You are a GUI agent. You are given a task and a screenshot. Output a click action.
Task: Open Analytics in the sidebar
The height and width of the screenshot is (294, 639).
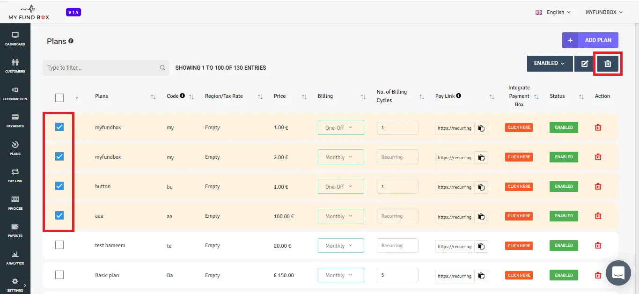(15, 258)
